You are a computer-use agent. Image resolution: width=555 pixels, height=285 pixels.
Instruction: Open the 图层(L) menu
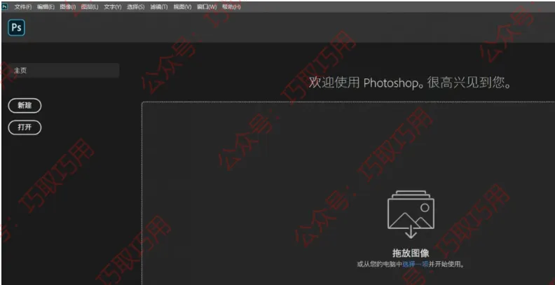(x=90, y=7)
